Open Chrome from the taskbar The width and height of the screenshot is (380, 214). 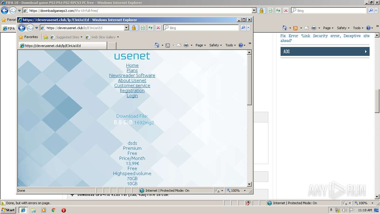[54, 210]
